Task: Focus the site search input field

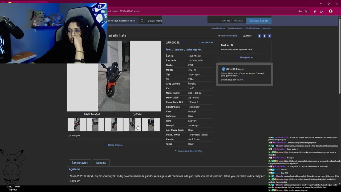Action: [123, 21]
